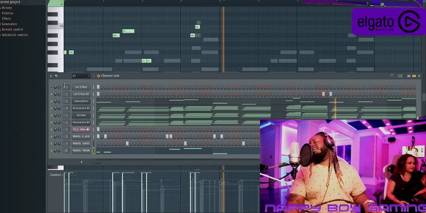The height and width of the screenshot is (213, 426).
Task: Open the Let It Rain channel button
Action: 81,87
